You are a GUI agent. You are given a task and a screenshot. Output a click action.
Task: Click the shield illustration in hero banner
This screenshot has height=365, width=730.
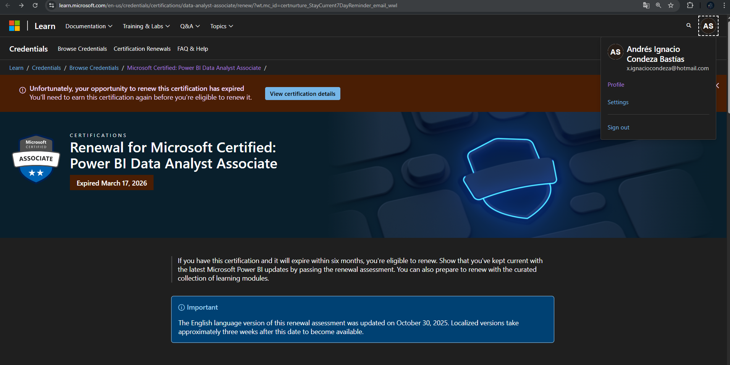510,178
